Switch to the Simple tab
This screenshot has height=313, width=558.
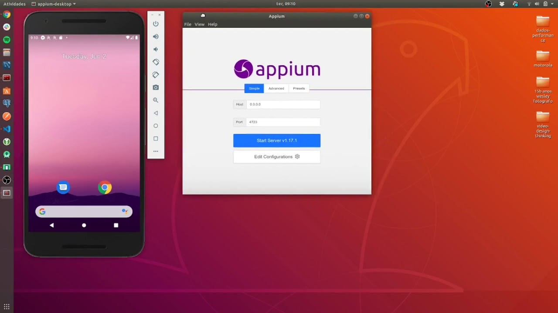pos(254,88)
